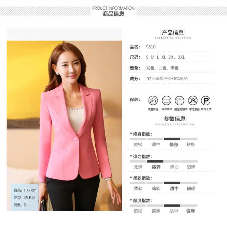Image resolution: width=227 pixels, height=228 pixels.
Task: Select size XL in the size list
Action: (x=164, y=57)
